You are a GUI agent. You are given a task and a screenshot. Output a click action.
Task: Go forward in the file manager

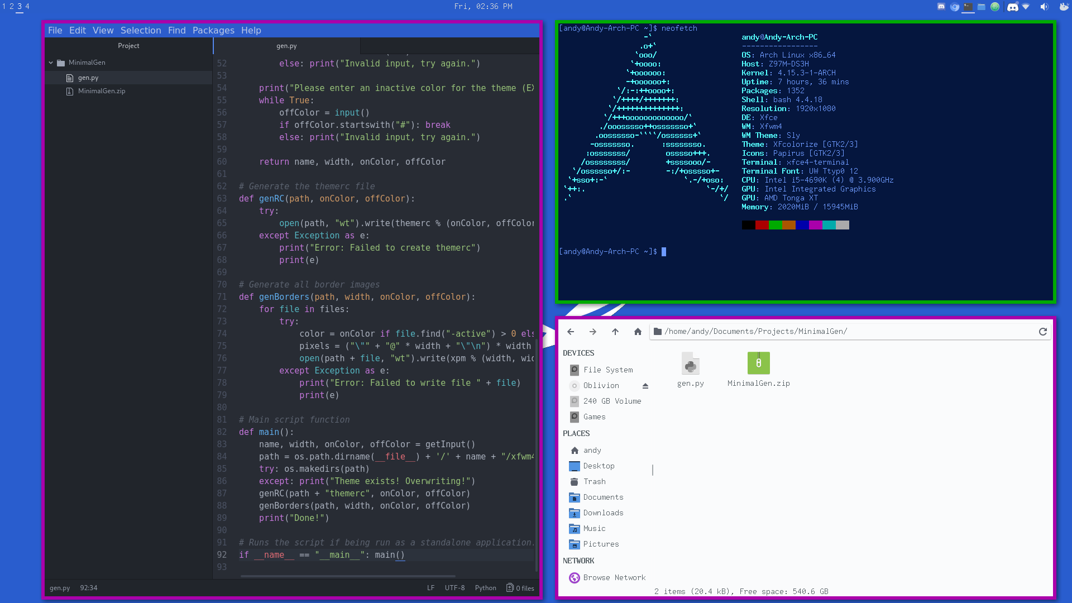coord(593,332)
